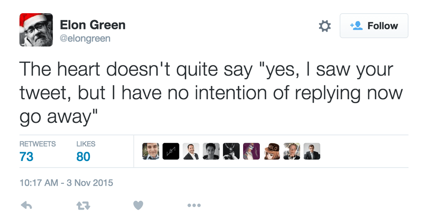Open the gear settings dropdown
Image resolution: width=430 pixels, height=222 pixels.
(324, 26)
